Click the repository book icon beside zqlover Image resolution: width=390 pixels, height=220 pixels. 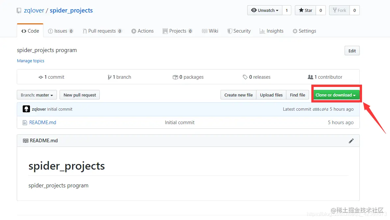coord(19,11)
